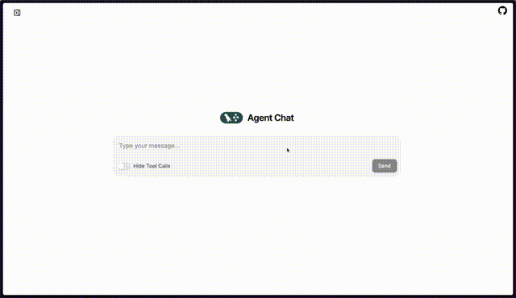Click the octocat icon in the corner
This screenshot has width=516, height=298.
(x=502, y=10)
